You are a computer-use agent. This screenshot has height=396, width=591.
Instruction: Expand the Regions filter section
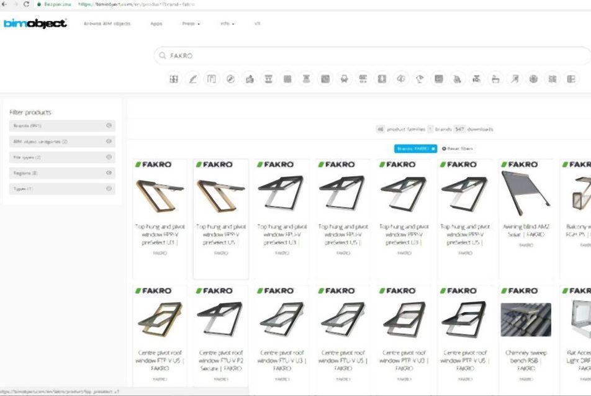(x=62, y=173)
